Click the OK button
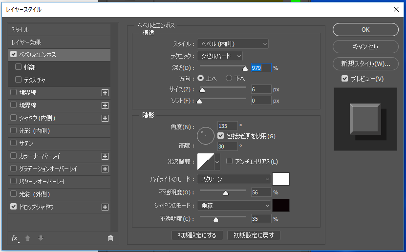Image resolution: width=406 pixels, height=252 pixels. click(365, 30)
